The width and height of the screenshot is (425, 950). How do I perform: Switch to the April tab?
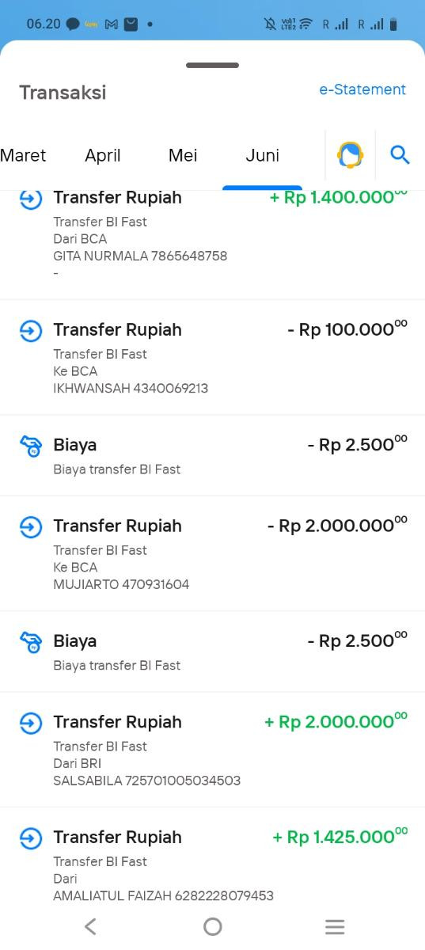[x=103, y=155]
